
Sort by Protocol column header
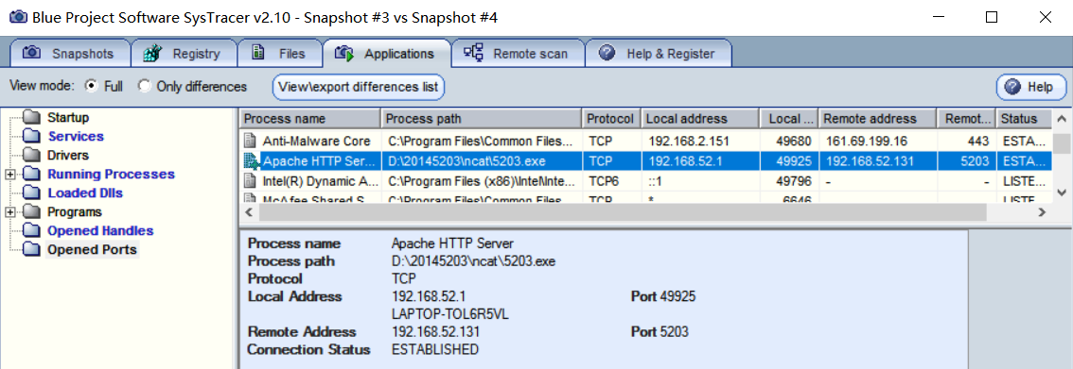pyautogui.click(x=610, y=119)
